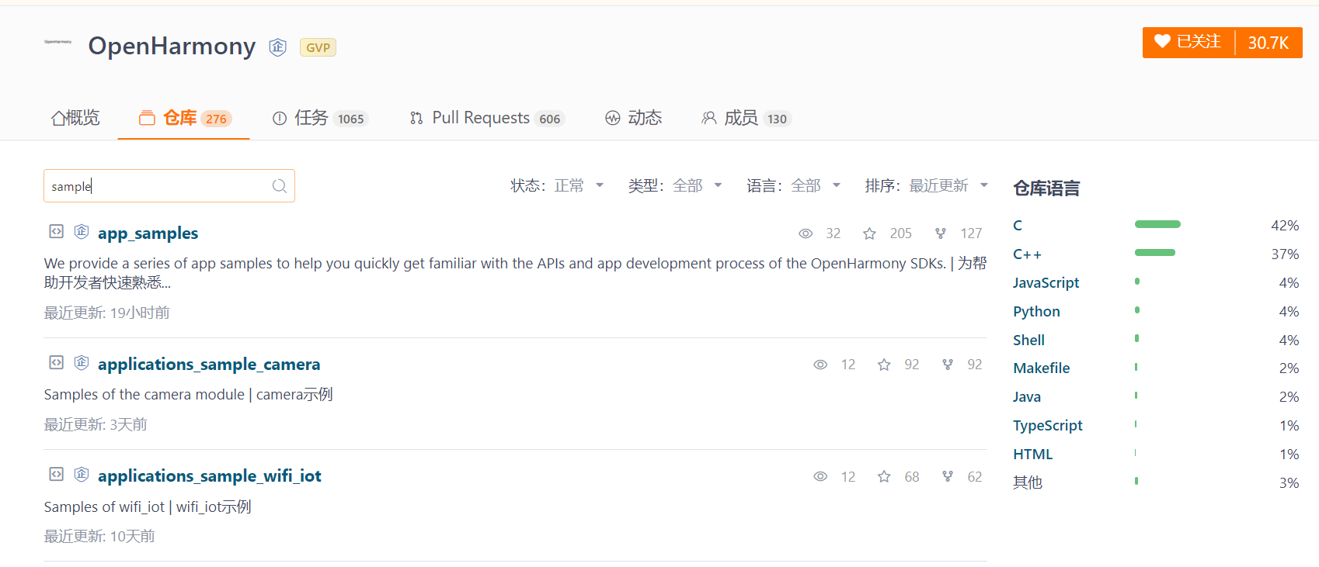The height and width of the screenshot is (567, 1319).
Task: Open the app_samples repository link
Action: [148, 233]
